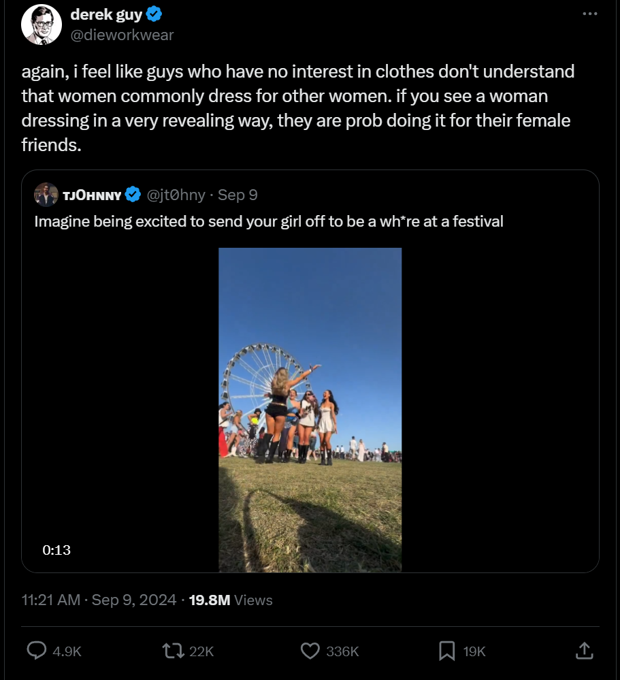This screenshot has width=620, height=680.
Task: View the 19.8M Views analytics
Action: click(230, 600)
